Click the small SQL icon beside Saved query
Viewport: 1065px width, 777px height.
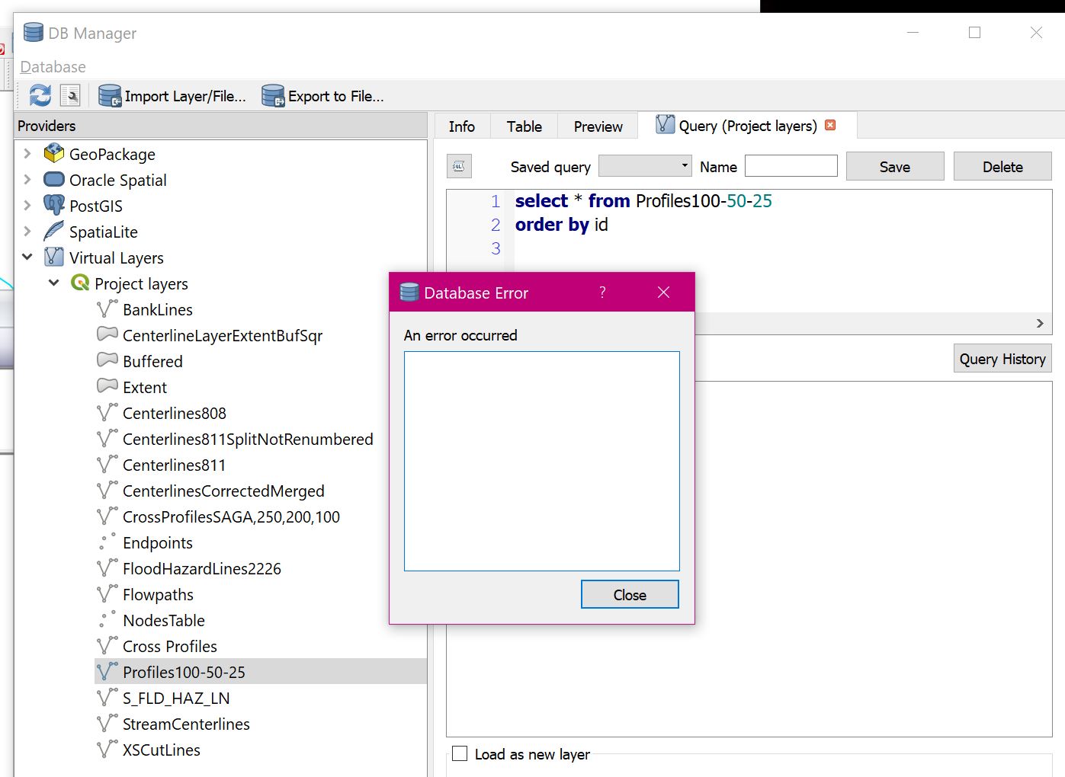click(459, 166)
